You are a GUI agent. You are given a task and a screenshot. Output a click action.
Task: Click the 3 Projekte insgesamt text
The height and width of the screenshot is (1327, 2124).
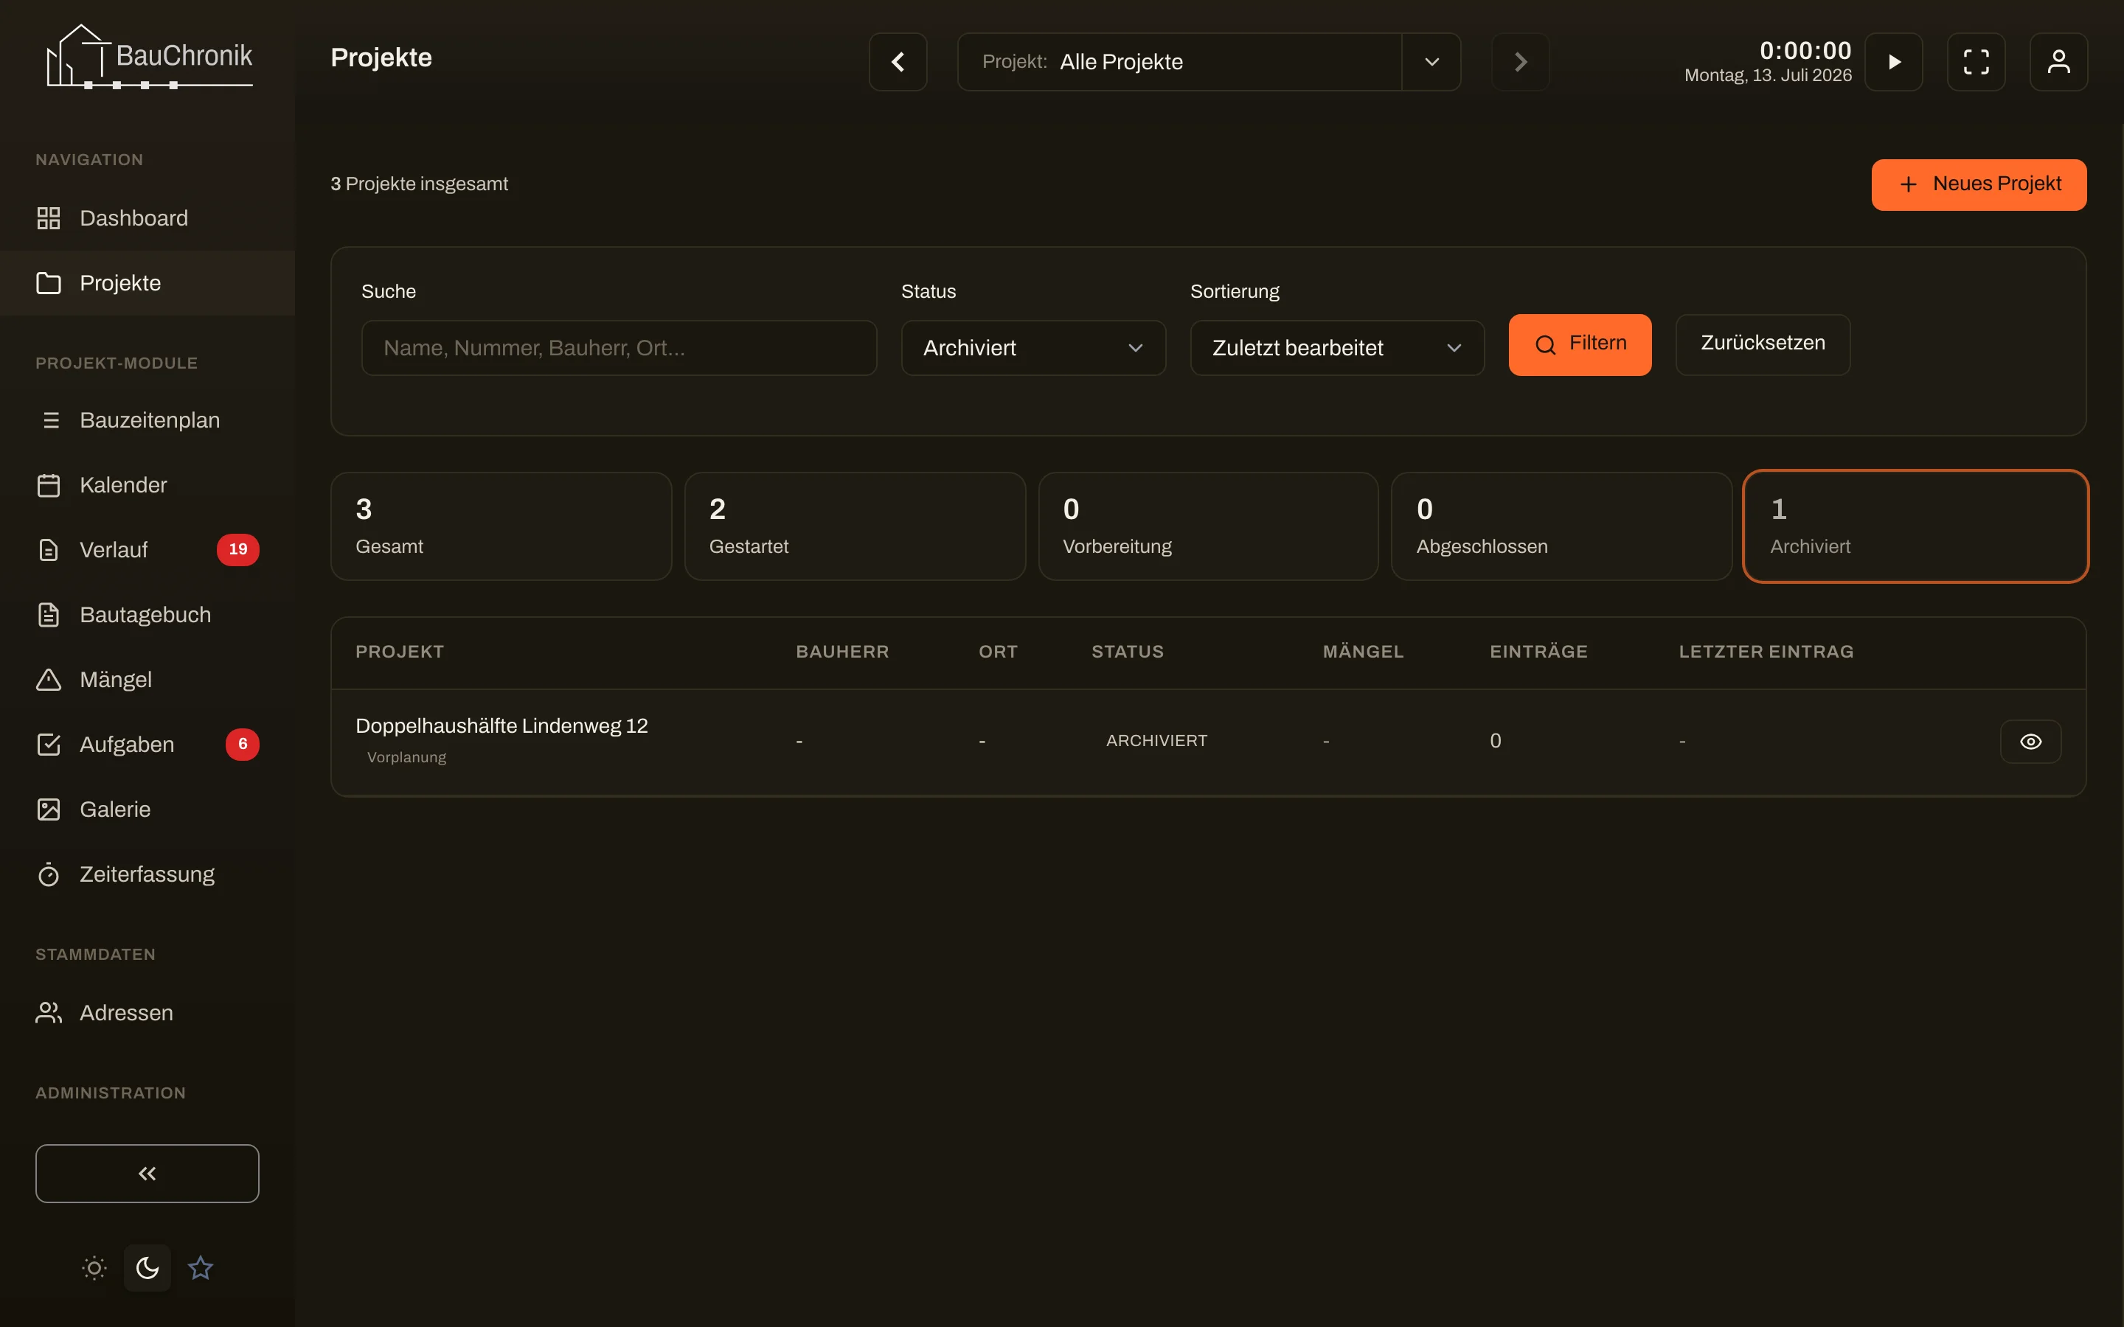(419, 184)
